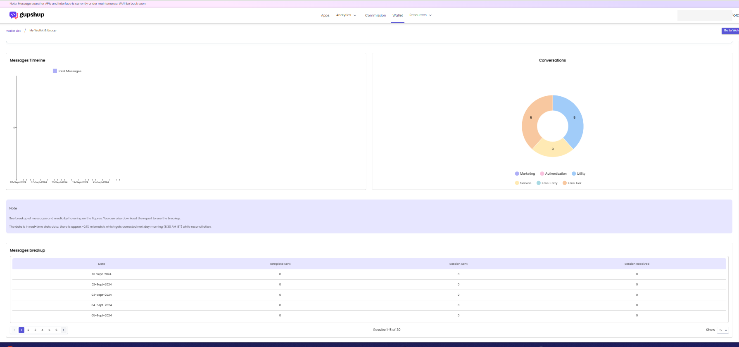Toggle Authentication in the Conversations legend
The width and height of the screenshot is (739, 347).
click(554, 174)
